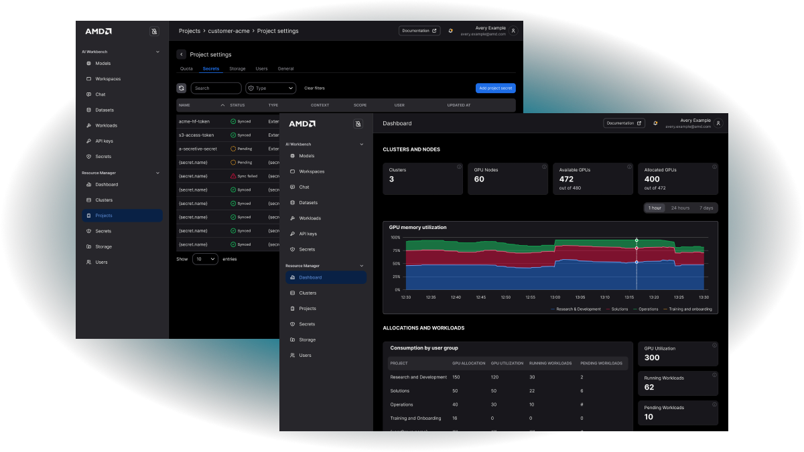Open user avatar icon in dashboard header

tap(718, 123)
